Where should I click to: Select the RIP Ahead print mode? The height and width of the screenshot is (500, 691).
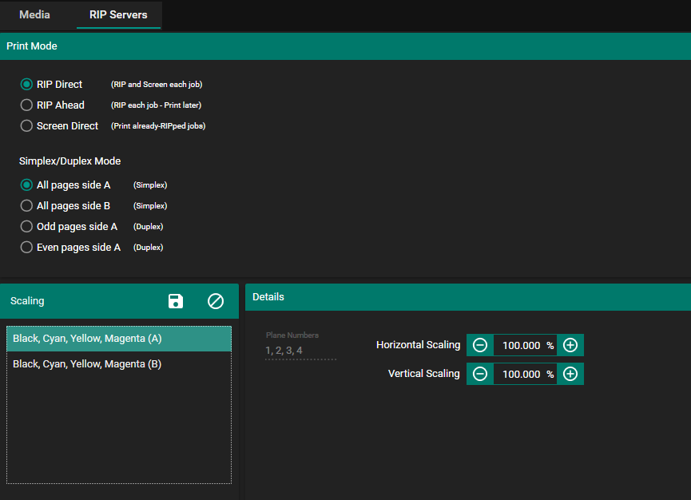(x=26, y=105)
